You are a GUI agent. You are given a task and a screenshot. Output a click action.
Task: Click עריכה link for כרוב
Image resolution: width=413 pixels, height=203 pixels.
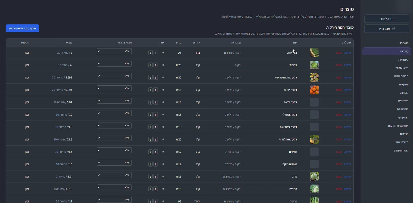(347, 176)
